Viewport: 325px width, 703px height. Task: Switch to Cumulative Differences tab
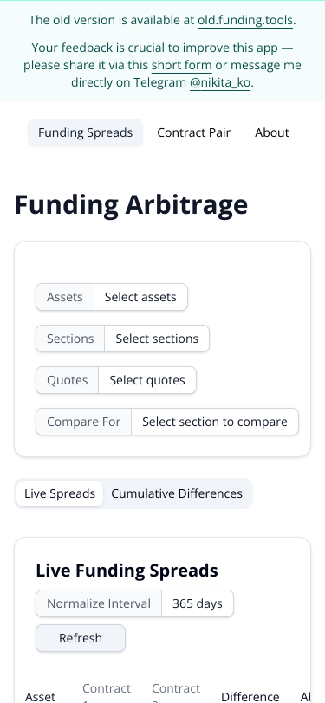(x=177, y=493)
